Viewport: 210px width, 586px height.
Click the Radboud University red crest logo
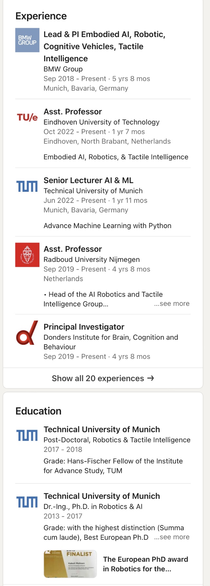point(27,255)
